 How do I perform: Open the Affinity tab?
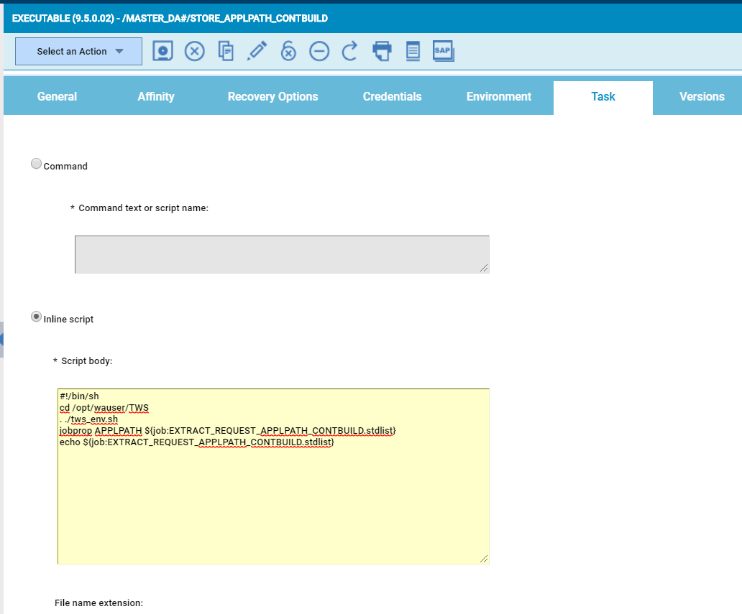[156, 97]
